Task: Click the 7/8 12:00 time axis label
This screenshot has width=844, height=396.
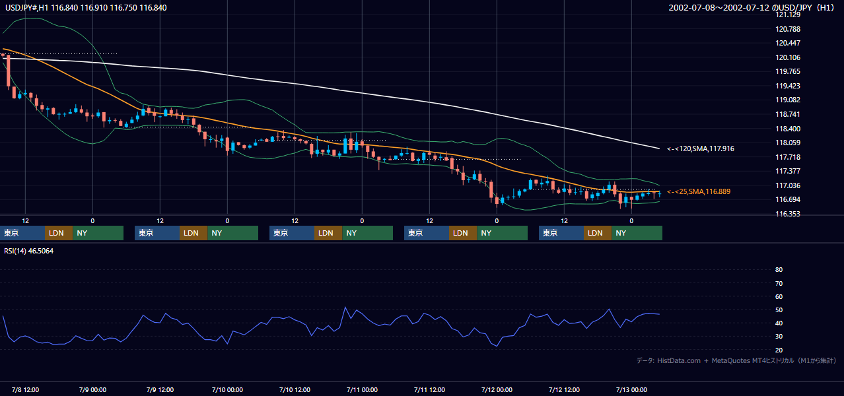Action: (x=25, y=389)
